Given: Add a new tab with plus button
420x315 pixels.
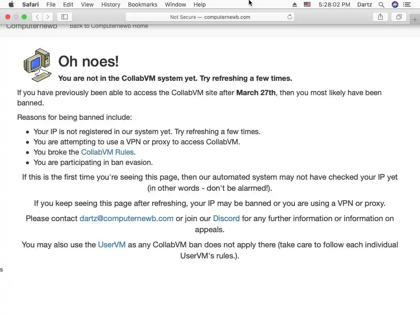Looking at the screenshot, I should coord(415,20).
